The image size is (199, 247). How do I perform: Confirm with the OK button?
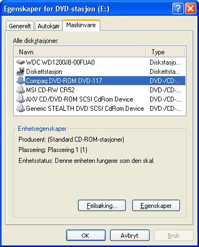click(x=86, y=236)
